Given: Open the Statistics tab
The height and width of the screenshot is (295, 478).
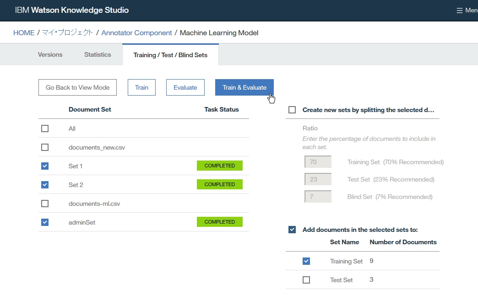Looking at the screenshot, I should pyautogui.click(x=98, y=54).
